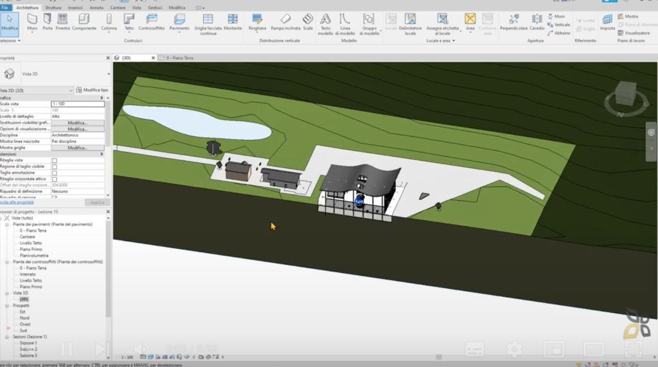Select the Colonna column tool
The width and height of the screenshot is (658, 367).
tap(109, 22)
